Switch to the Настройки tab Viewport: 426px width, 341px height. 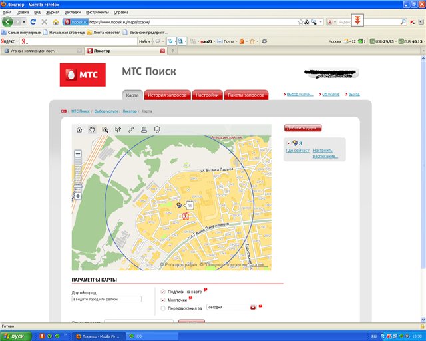pos(207,95)
